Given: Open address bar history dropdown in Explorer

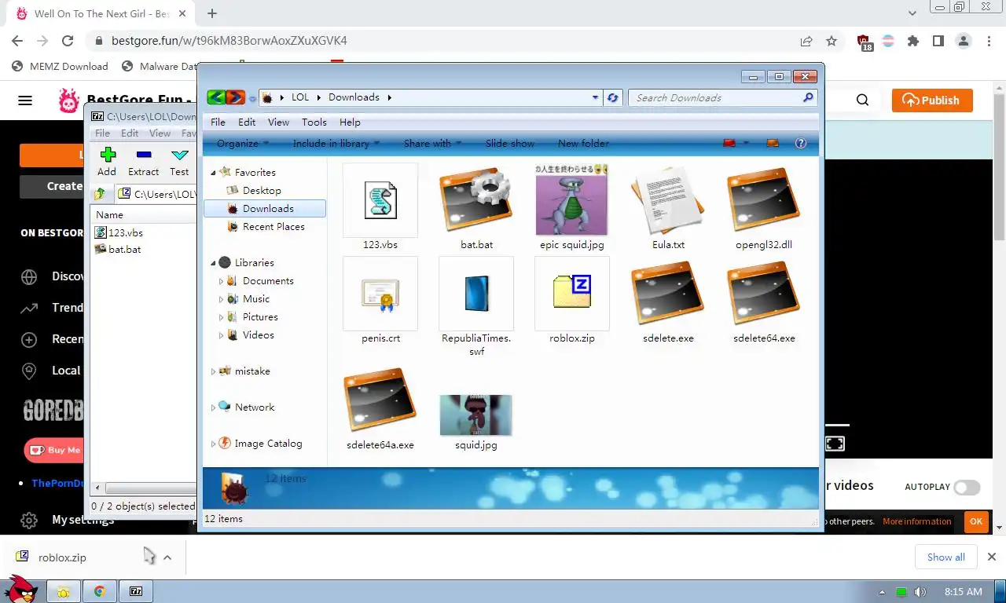Looking at the screenshot, I should coord(595,97).
